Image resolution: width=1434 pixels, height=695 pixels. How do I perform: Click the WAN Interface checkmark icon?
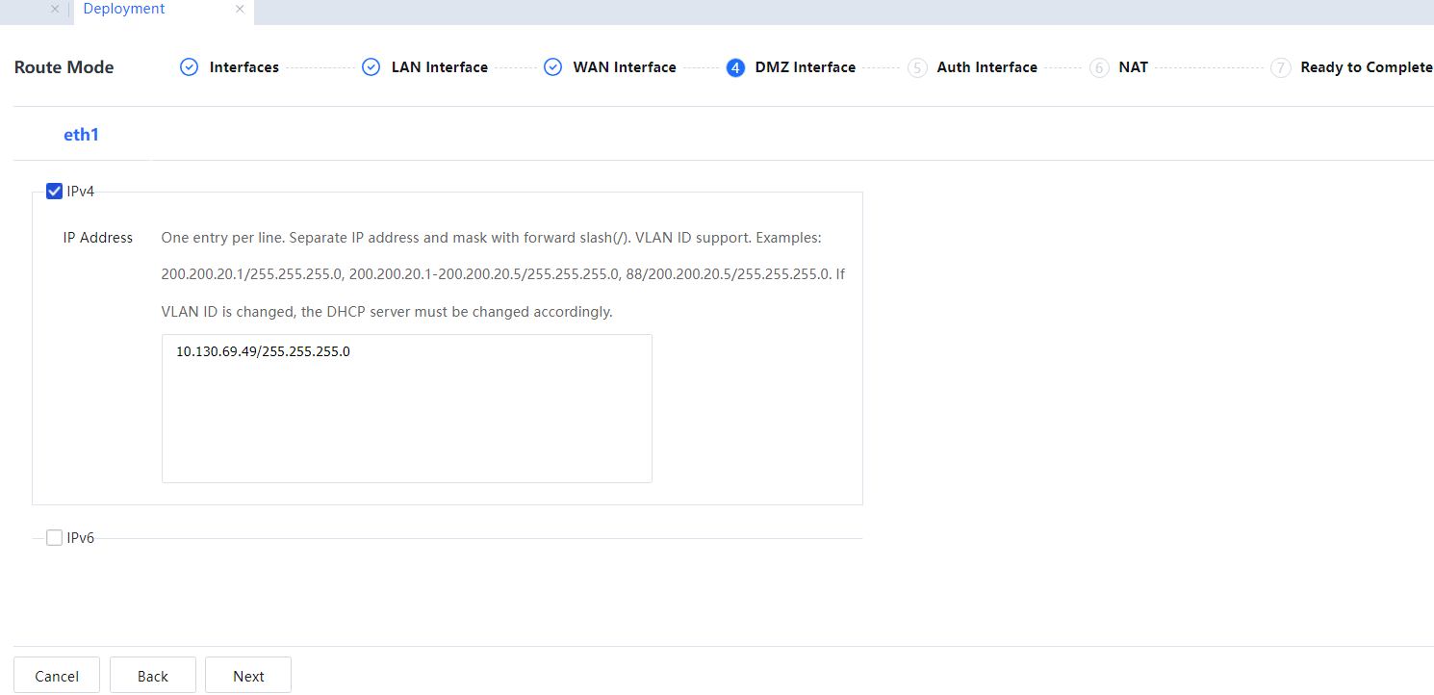[552, 67]
